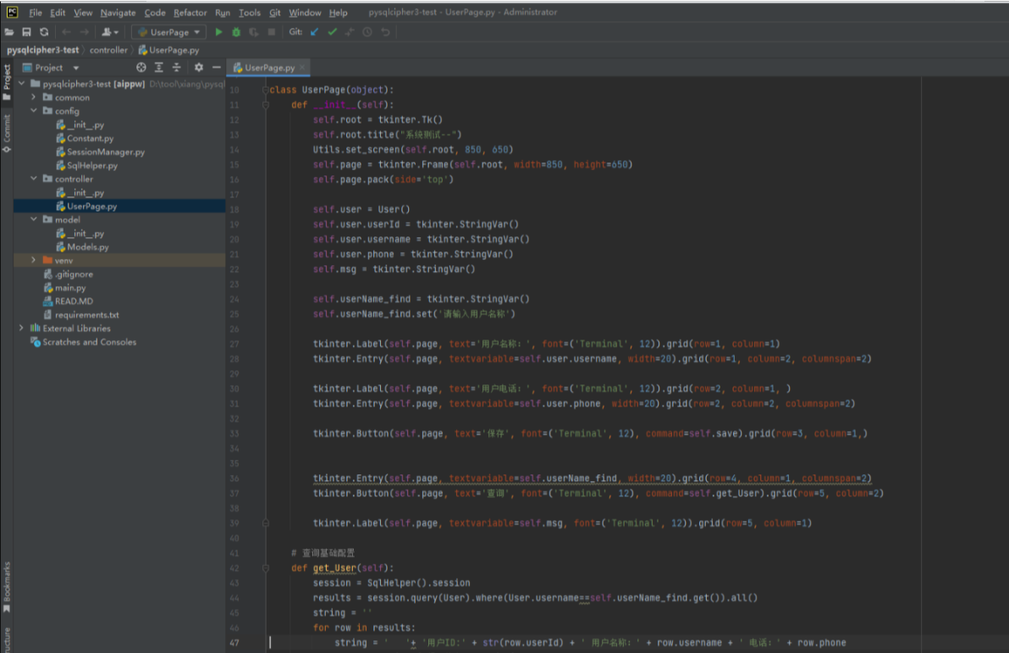Open the Navigate menu
The width and height of the screenshot is (1009, 653).
point(118,12)
